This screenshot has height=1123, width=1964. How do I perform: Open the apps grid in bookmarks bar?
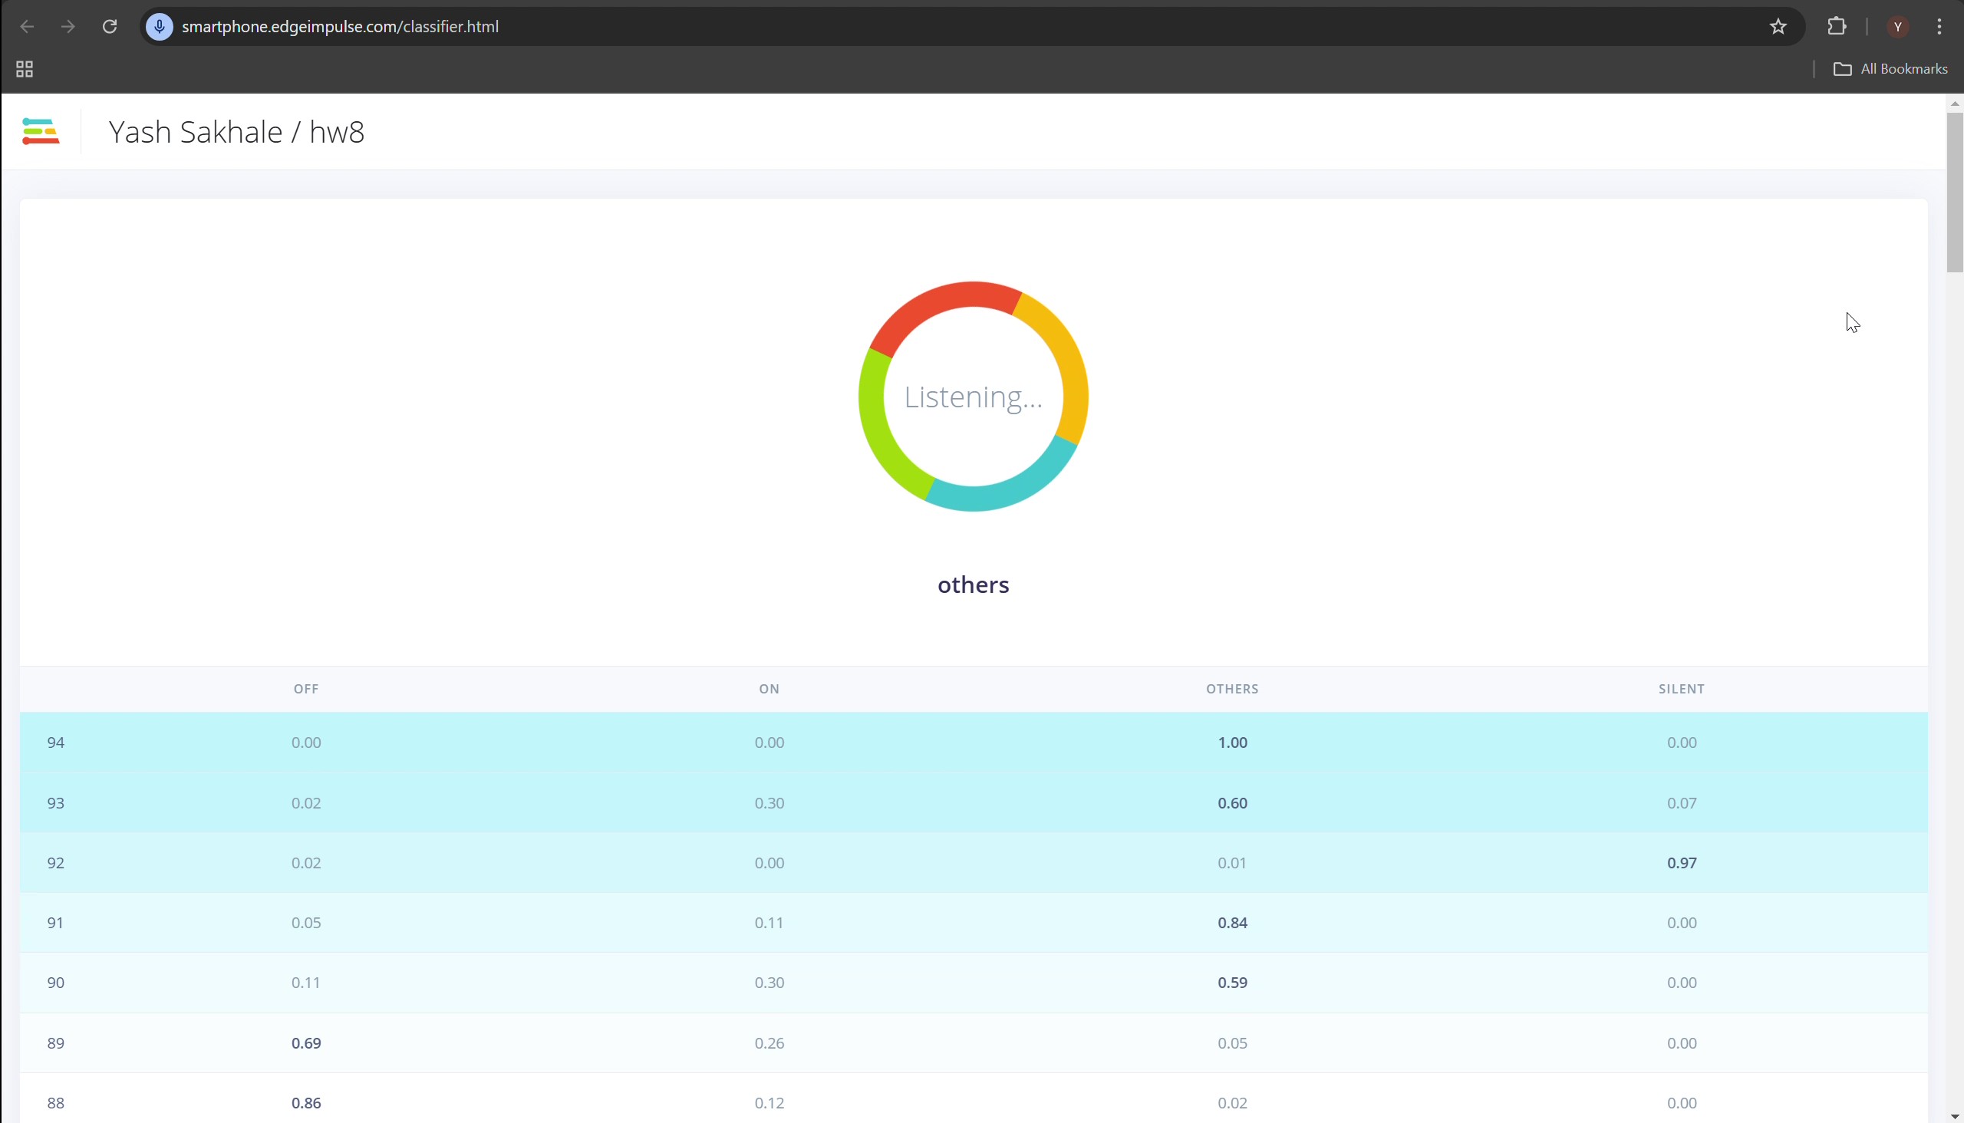pyautogui.click(x=25, y=69)
